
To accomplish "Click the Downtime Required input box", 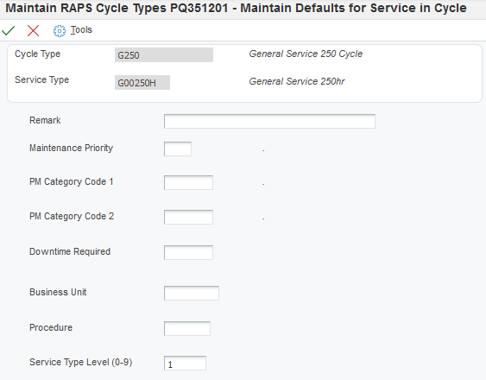I will point(188,252).
